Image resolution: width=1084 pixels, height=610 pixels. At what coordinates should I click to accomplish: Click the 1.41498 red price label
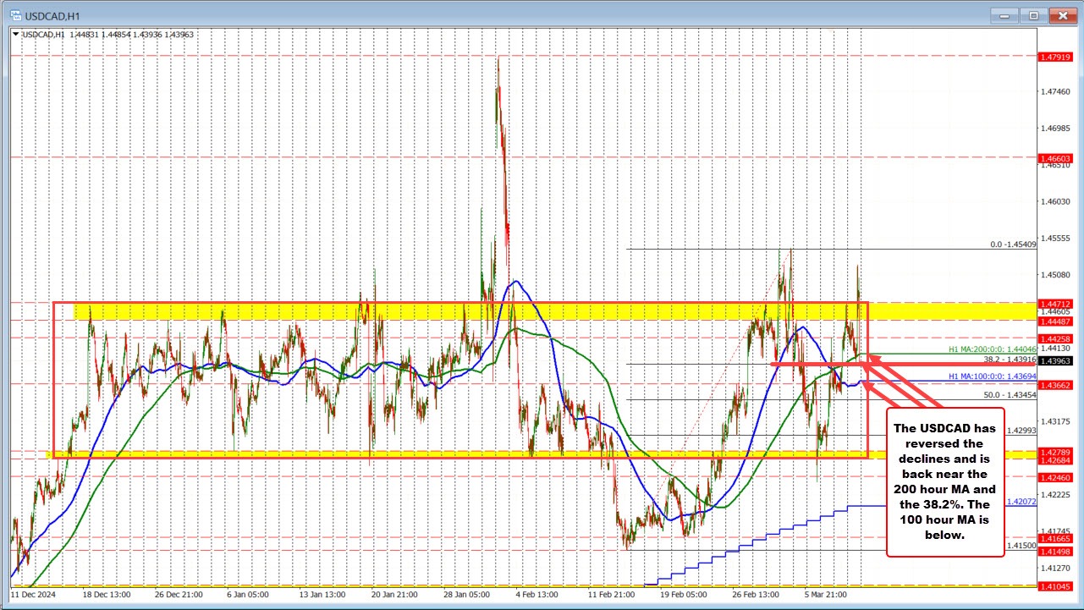(1054, 551)
